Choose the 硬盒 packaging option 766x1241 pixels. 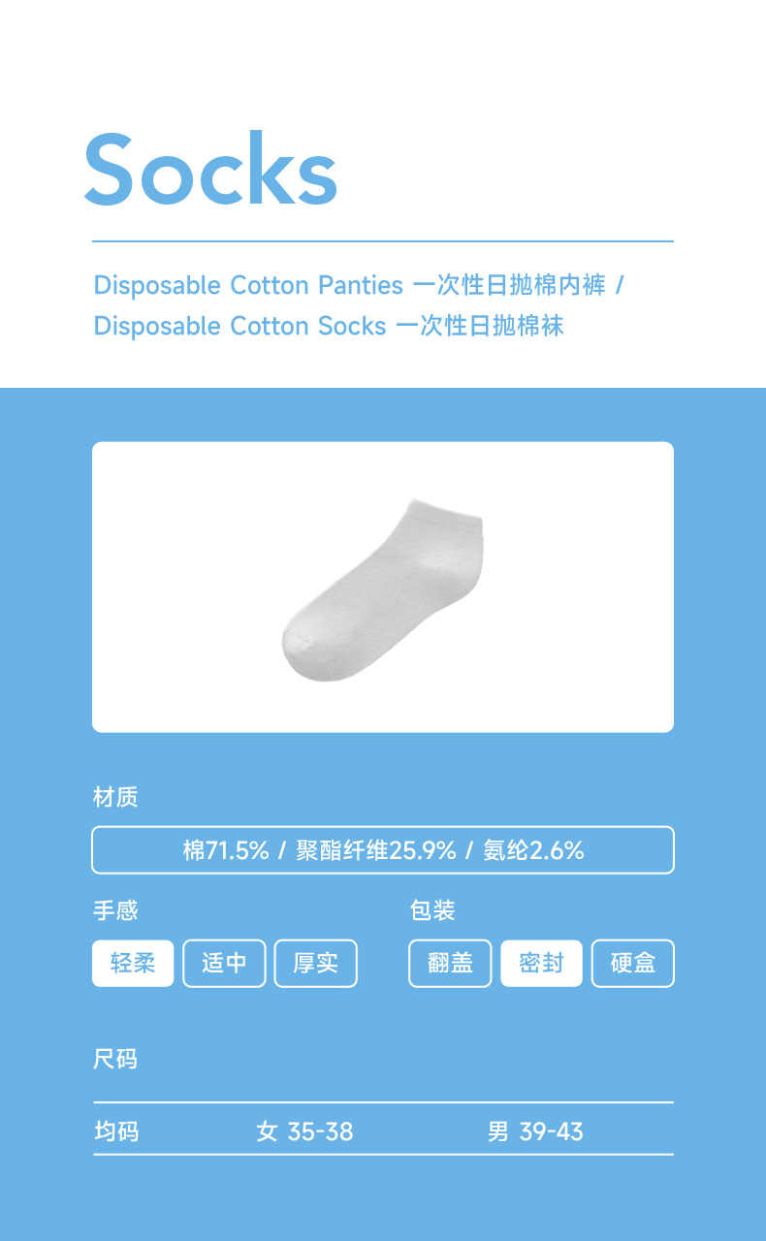click(x=632, y=963)
